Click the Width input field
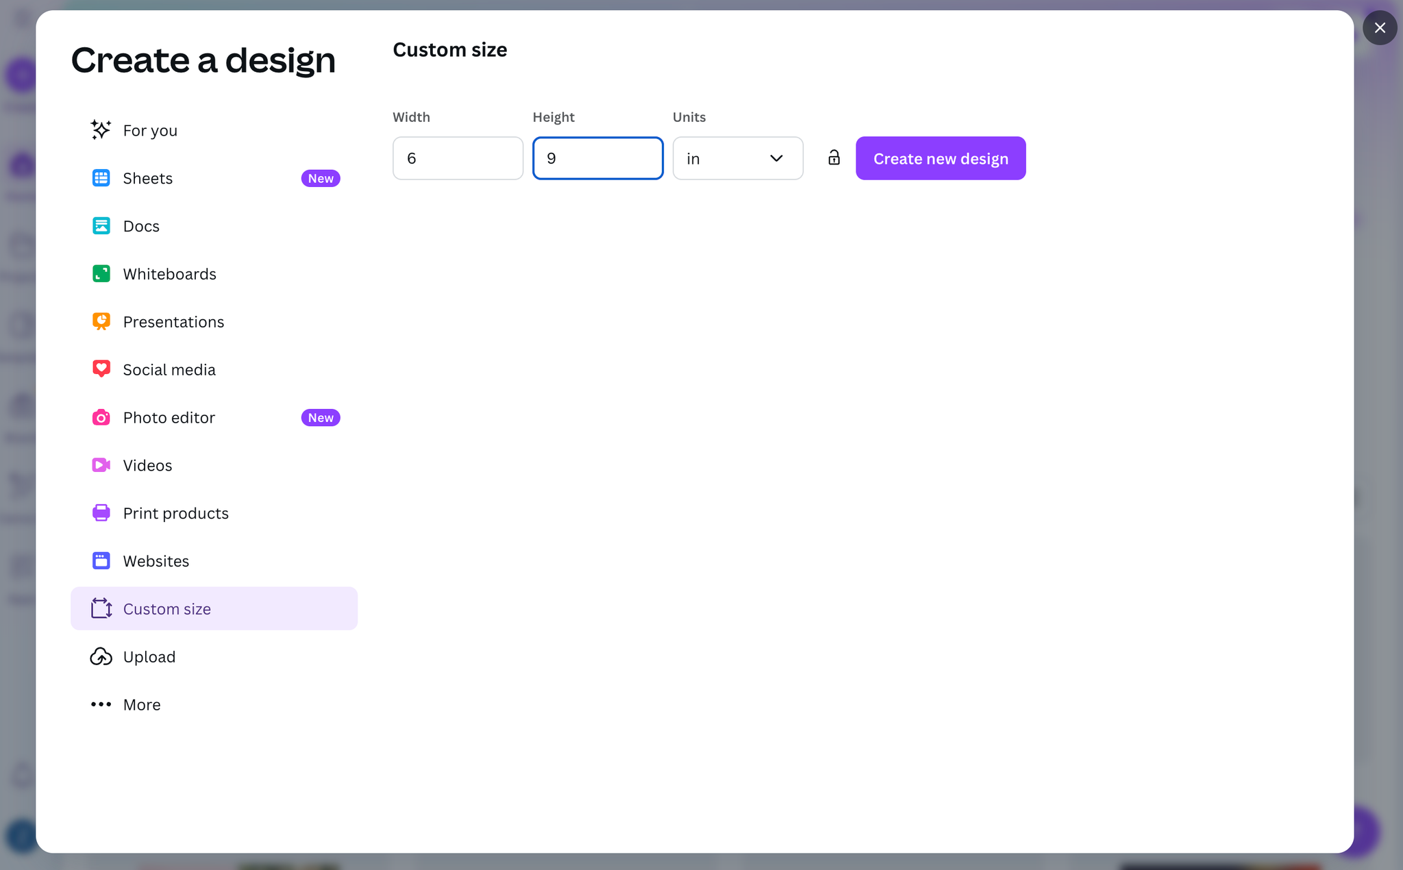 point(458,158)
